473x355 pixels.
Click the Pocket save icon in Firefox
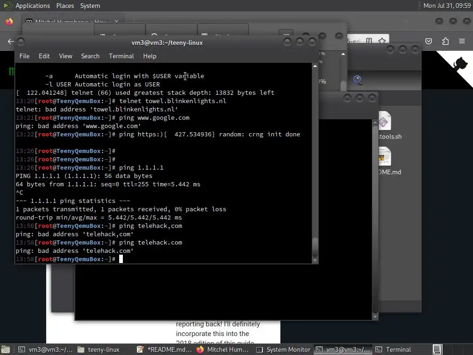pyautogui.click(x=429, y=41)
